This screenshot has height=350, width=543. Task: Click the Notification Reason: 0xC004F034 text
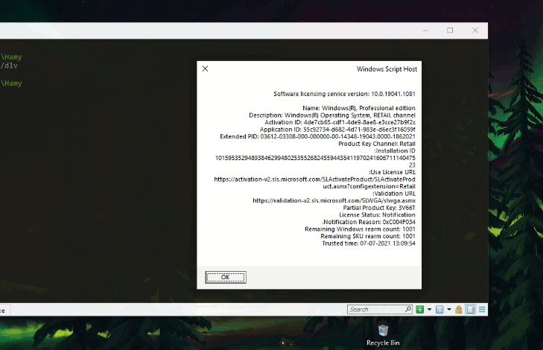click(x=369, y=222)
